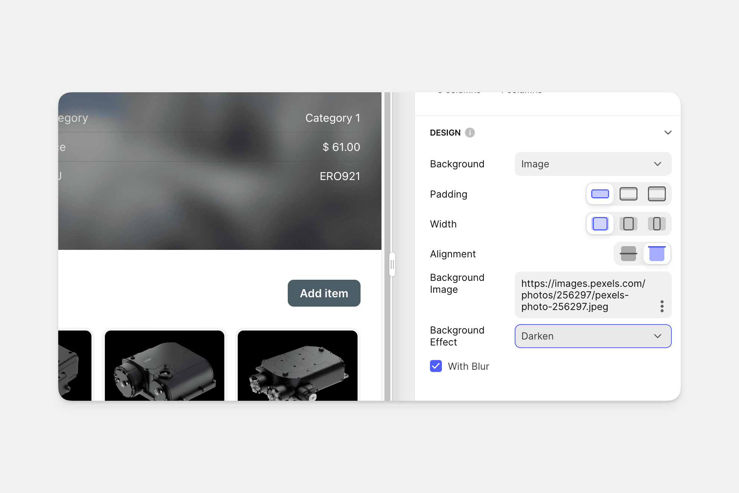This screenshot has height=493, width=739.
Task: Select the full width icon
Action: 600,224
